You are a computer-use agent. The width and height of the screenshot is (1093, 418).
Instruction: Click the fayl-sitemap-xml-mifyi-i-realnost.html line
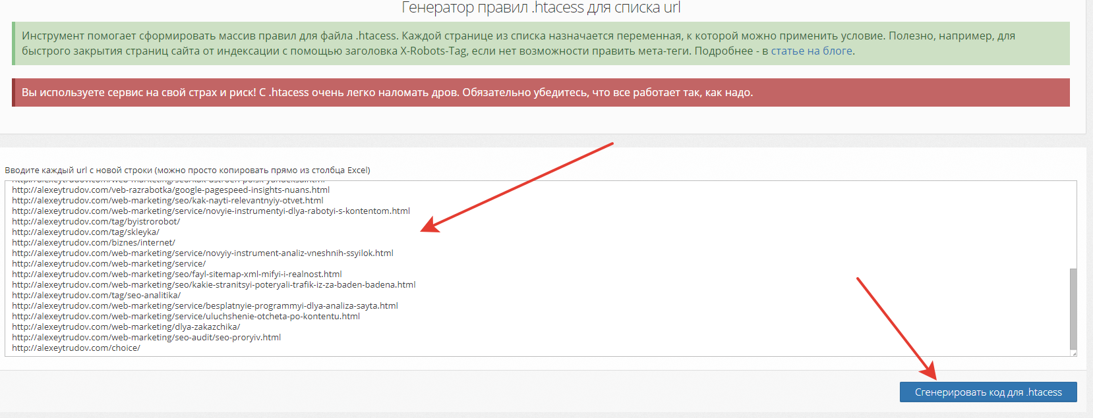[177, 274]
